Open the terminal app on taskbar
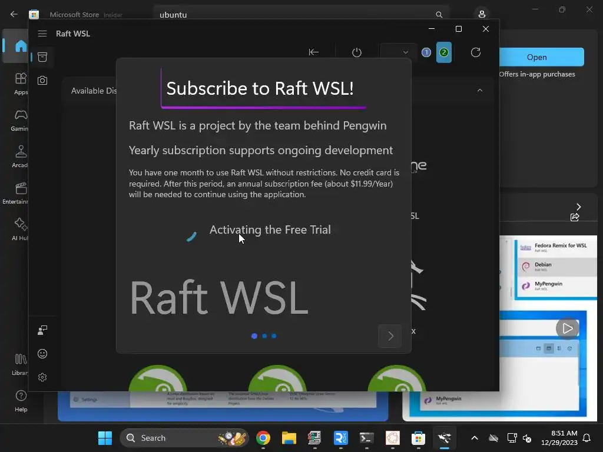Image resolution: width=603 pixels, height=452 pixels. point(366,438)
